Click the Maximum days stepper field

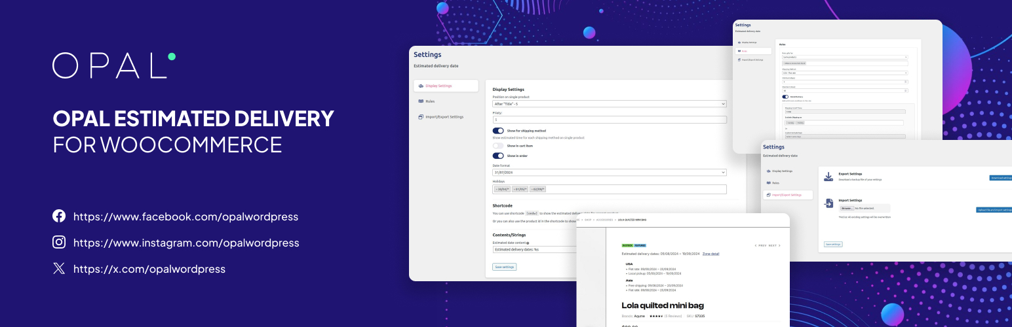tap(844, 91)
